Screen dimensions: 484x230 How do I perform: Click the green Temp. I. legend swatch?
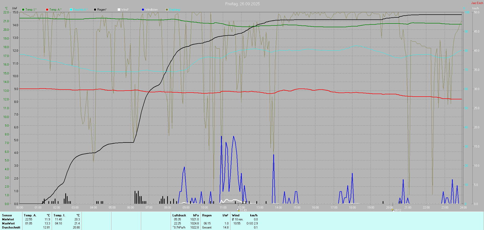click(23, 10)
